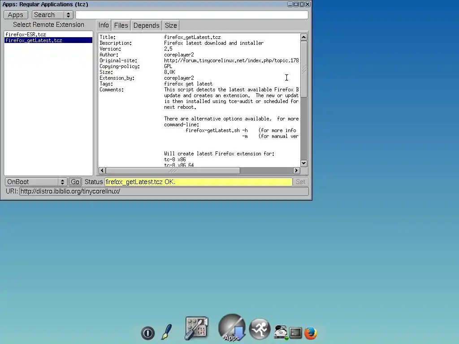Switch to the Depends tab

tap(146, 26)
